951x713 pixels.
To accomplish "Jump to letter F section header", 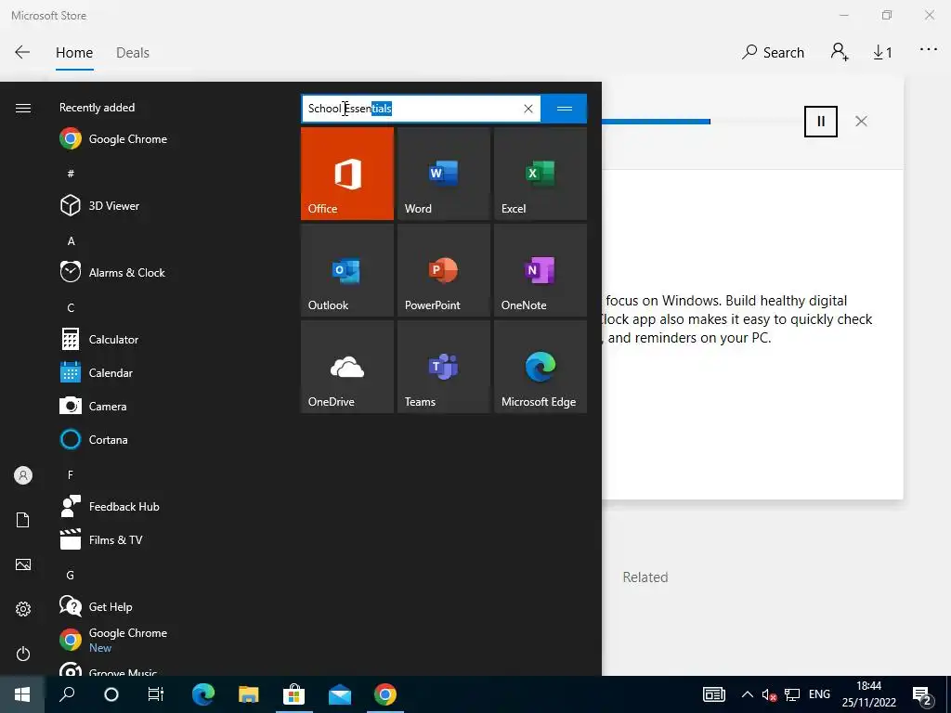I will point(71,474).
